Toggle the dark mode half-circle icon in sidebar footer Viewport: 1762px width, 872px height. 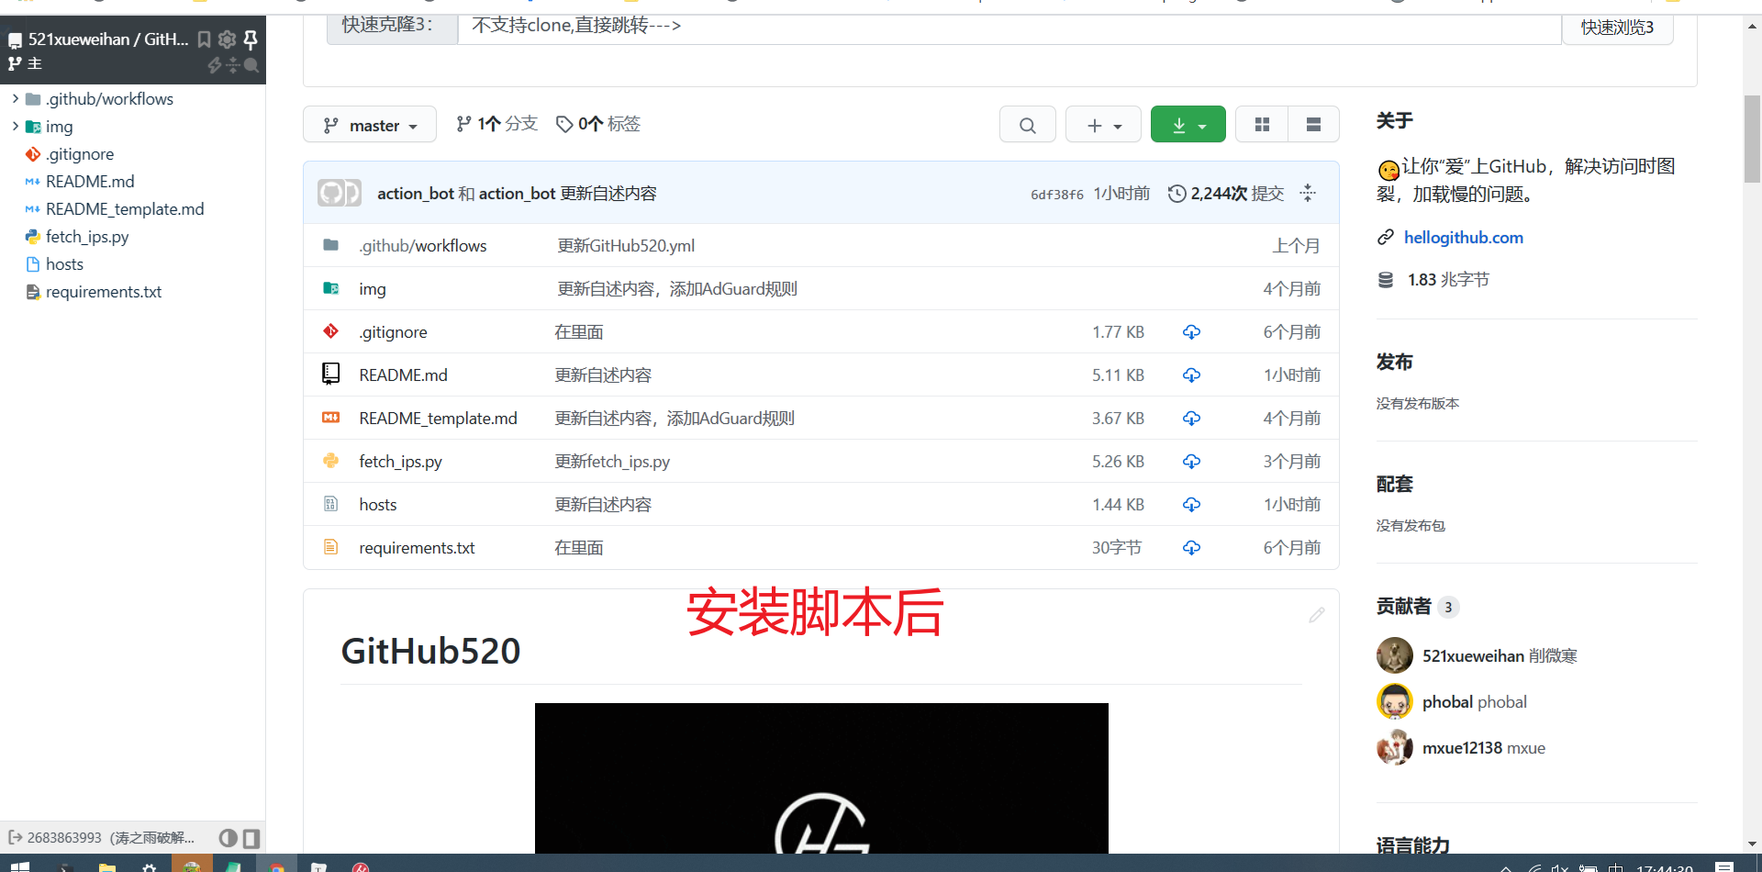tap(228, 838)
